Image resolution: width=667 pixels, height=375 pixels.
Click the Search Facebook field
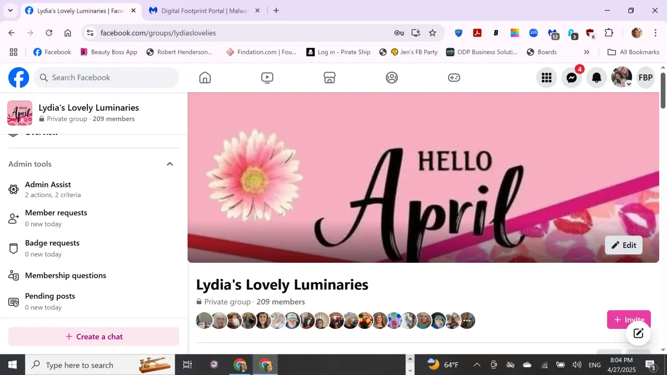coord(107,78)
